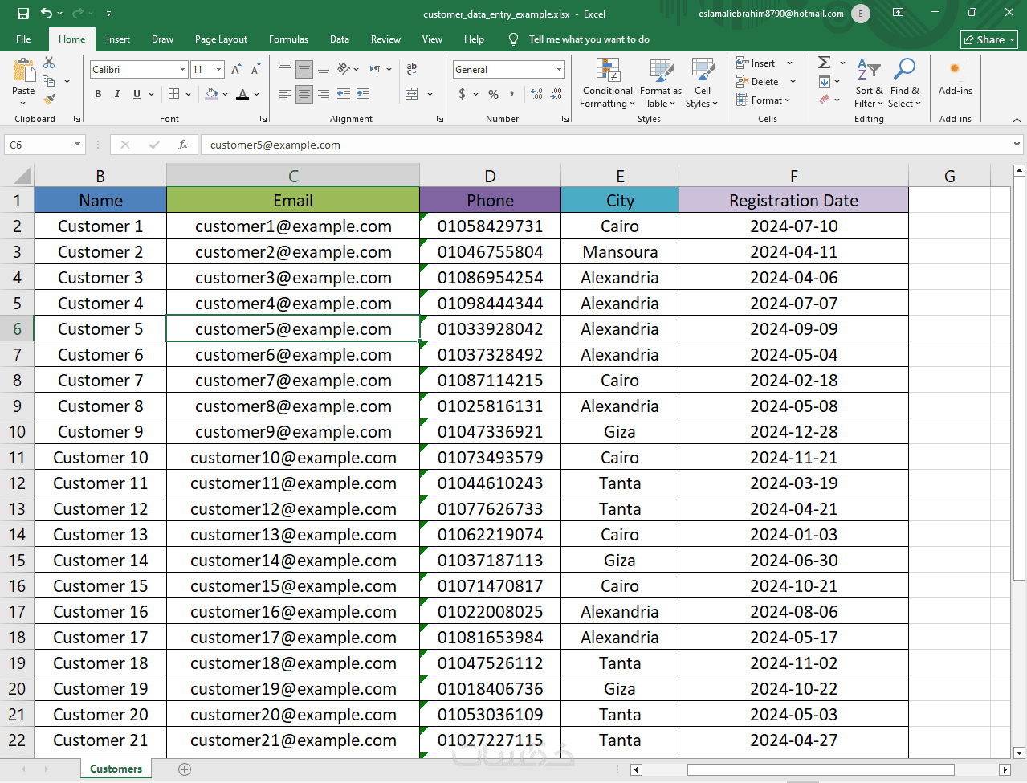Toggle Bold formatting
The height and width of the screenshot is (783, 1027).
(x=98, y=94)
